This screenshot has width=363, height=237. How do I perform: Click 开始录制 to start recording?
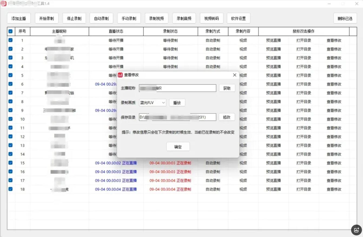(x=46, y=18)
